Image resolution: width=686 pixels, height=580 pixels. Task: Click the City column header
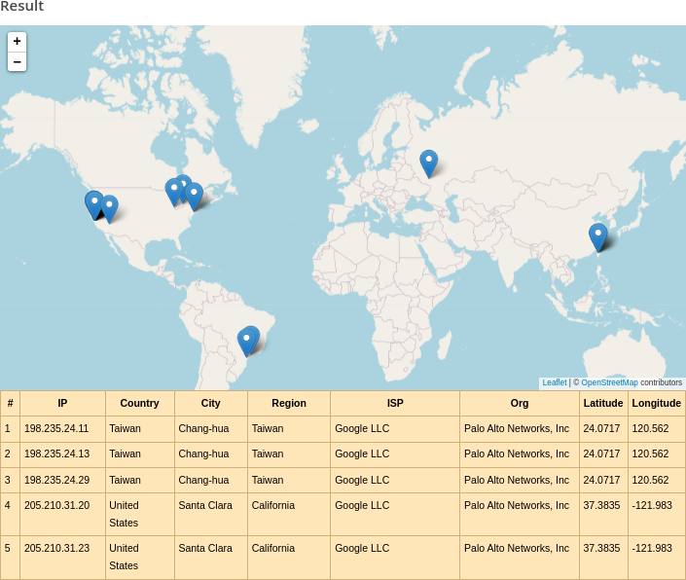(x=211, y=403)
